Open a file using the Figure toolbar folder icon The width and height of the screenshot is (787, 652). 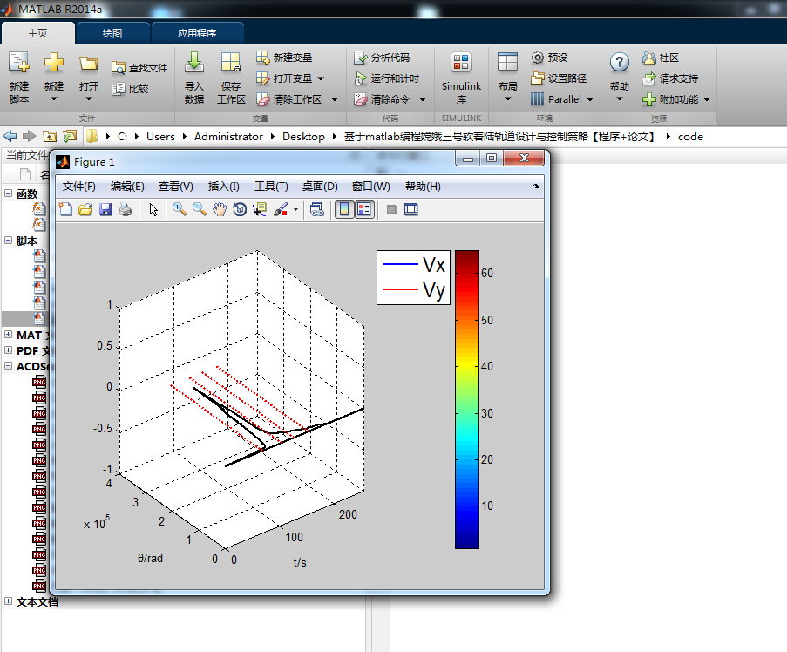(x=85, y=209)
